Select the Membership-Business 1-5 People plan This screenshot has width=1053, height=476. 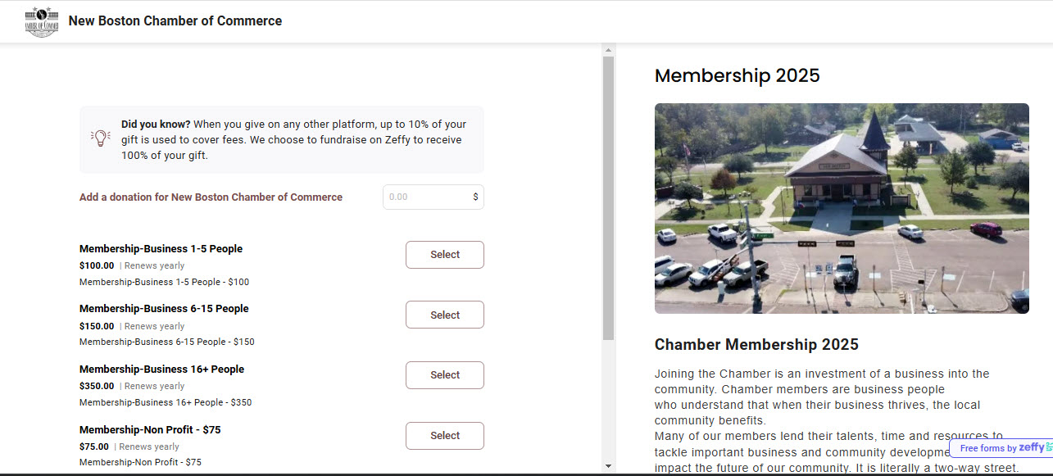[444, 254]
